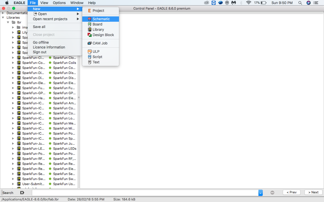The height and width of the screenshot is (202, 324).
Task: Toggle in-use dot for SparkFun Coils
Action: pyautogui.click(x=50, y=63)
